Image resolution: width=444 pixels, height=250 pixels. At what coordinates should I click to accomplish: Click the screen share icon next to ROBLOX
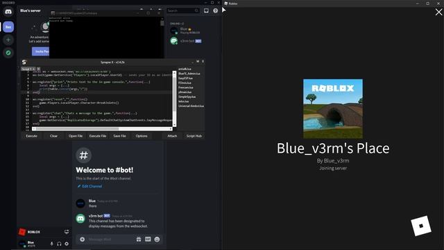(67, 232)
